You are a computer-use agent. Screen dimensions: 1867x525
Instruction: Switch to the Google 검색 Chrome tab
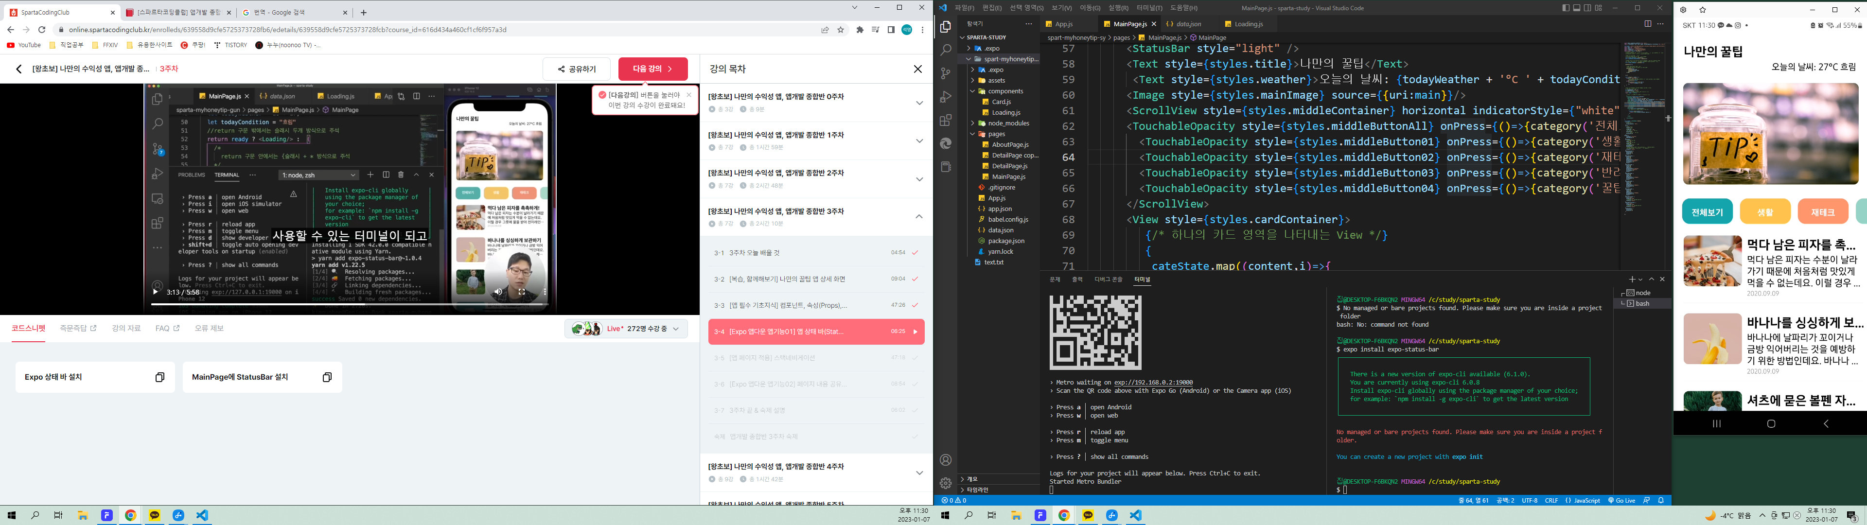coord(295,12)
